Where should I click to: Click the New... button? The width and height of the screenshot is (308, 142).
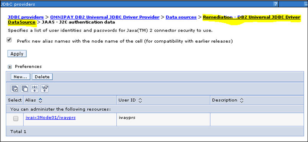tap(20, 77)
